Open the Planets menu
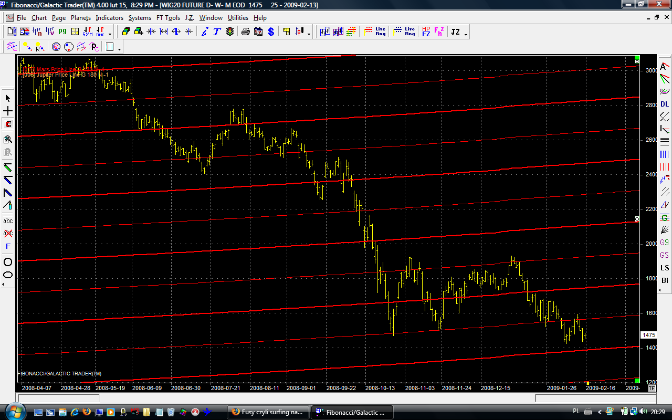Image resolution: width=672 pixels, height=420 pixels. 81,18
